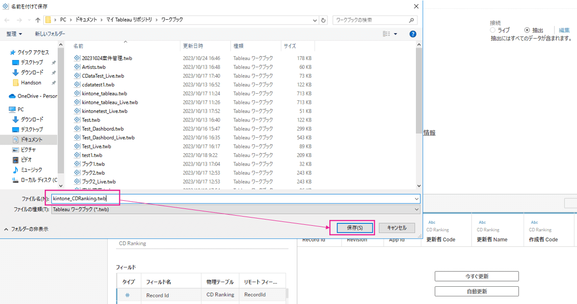Select Test_Dashbord_Live.twb file icon

tap(77, 137)
